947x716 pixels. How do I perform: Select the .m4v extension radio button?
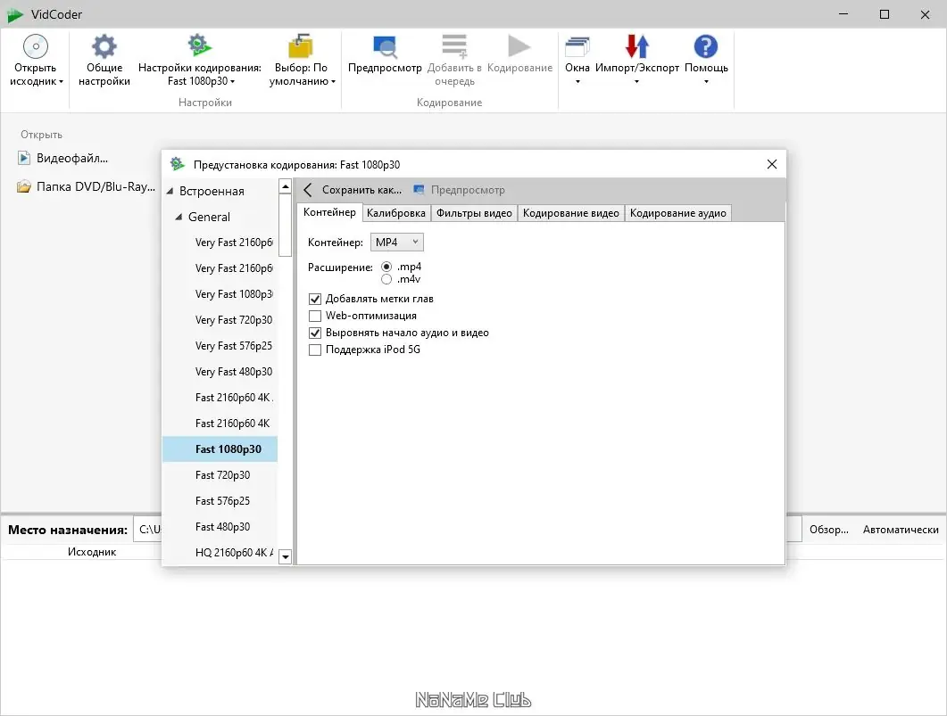coord(386,279)
